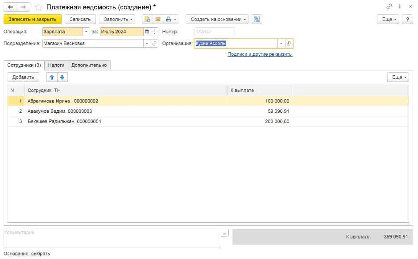Sort by the К выплате column header
The width and height of the screenshot is (418, 259).
[260, 90]
